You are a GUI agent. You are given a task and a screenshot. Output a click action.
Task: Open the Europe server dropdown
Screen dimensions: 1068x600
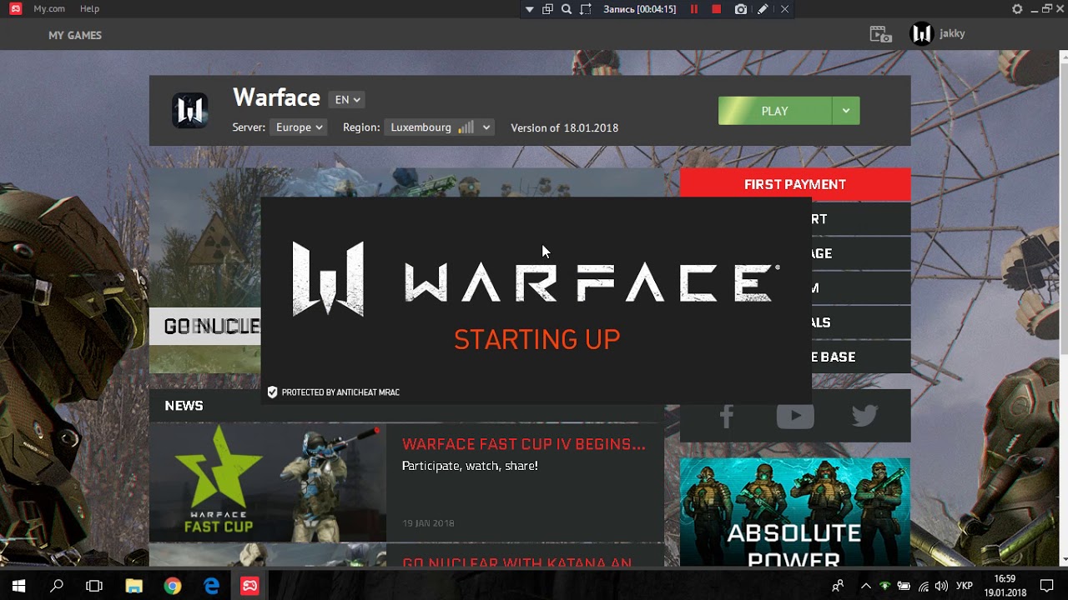[299, 127]
